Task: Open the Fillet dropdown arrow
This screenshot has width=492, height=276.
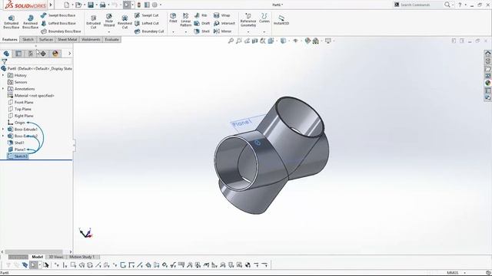Action: click(x=173, y=32)
